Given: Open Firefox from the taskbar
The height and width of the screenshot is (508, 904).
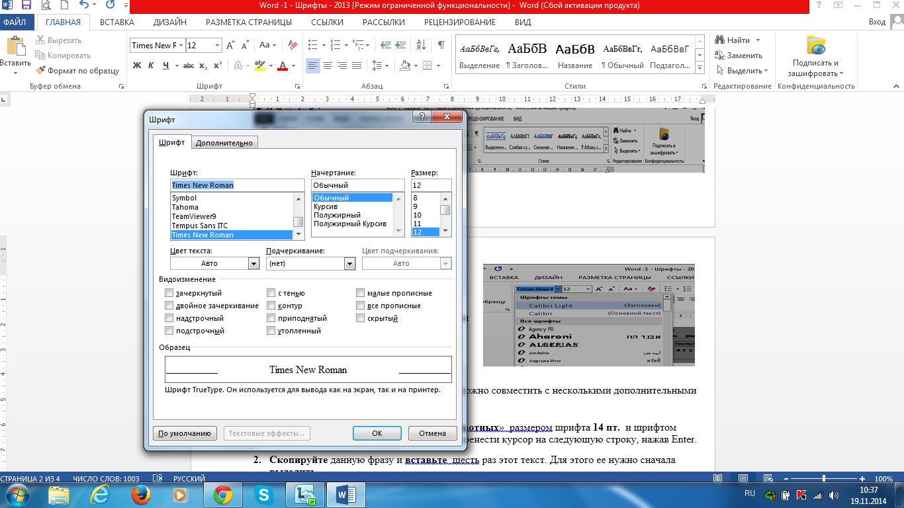Looking at the screenshot, I should [140, 493].
